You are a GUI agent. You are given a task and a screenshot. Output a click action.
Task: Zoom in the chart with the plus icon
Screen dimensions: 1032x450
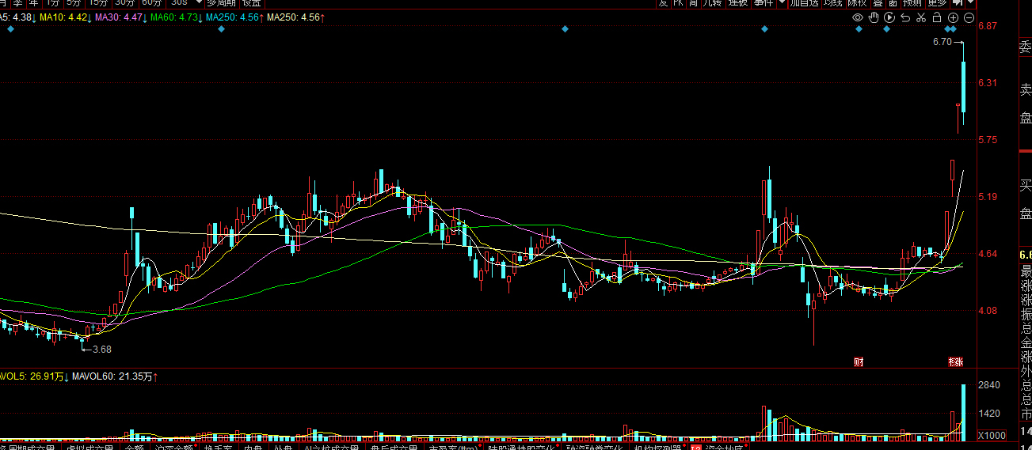coord(953,17)
